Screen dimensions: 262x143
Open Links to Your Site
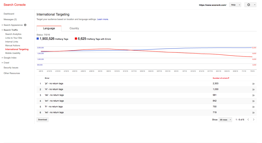click(x=14, y=38)
